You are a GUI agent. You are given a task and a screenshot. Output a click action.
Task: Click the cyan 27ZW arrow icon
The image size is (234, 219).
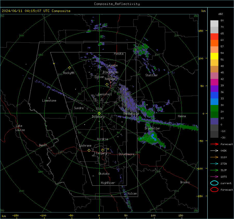click(x=214, y=164)
